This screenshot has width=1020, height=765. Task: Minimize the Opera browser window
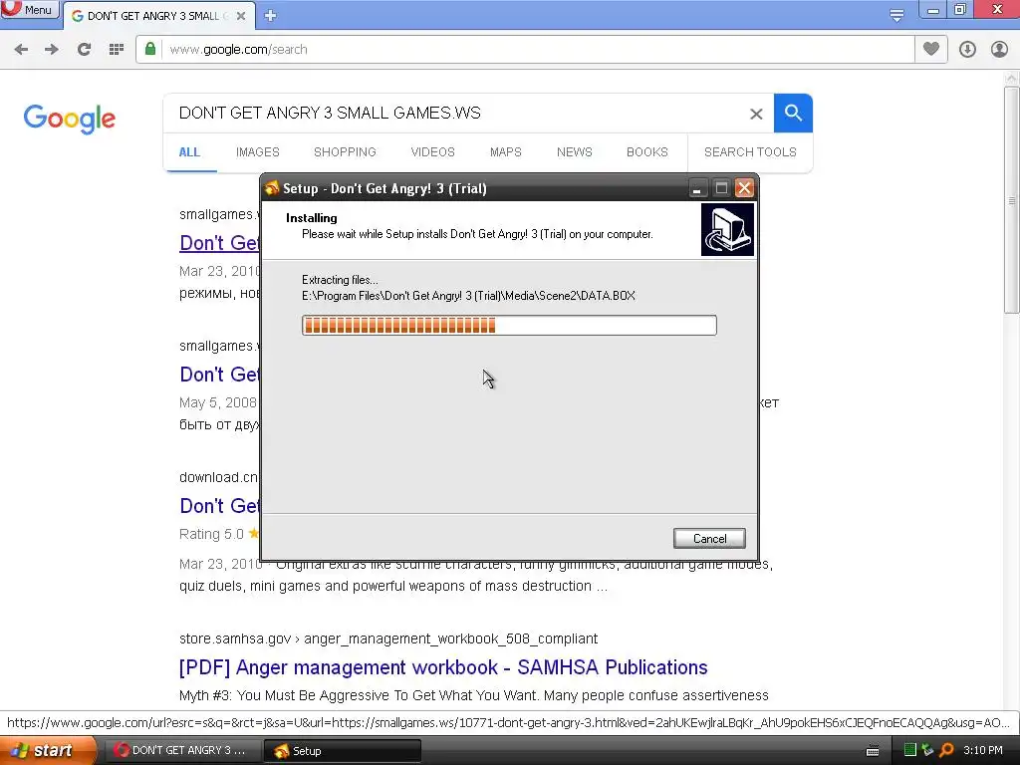932,10
